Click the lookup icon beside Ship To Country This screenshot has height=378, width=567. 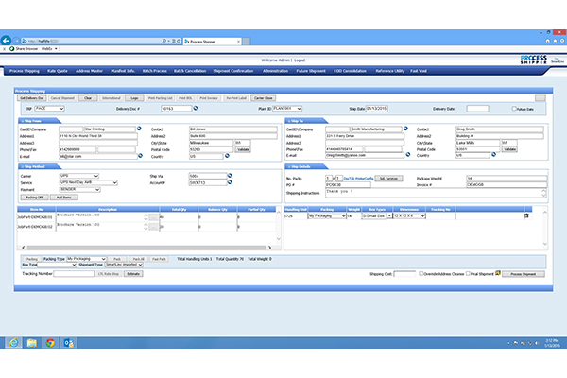[493, 154]
